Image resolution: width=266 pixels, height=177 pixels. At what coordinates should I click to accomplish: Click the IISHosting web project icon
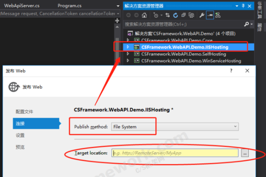pyautogui.click(x=137, y=47)
